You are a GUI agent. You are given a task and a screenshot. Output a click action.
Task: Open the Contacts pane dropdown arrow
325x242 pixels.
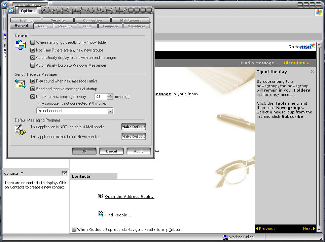click(22, 173)
